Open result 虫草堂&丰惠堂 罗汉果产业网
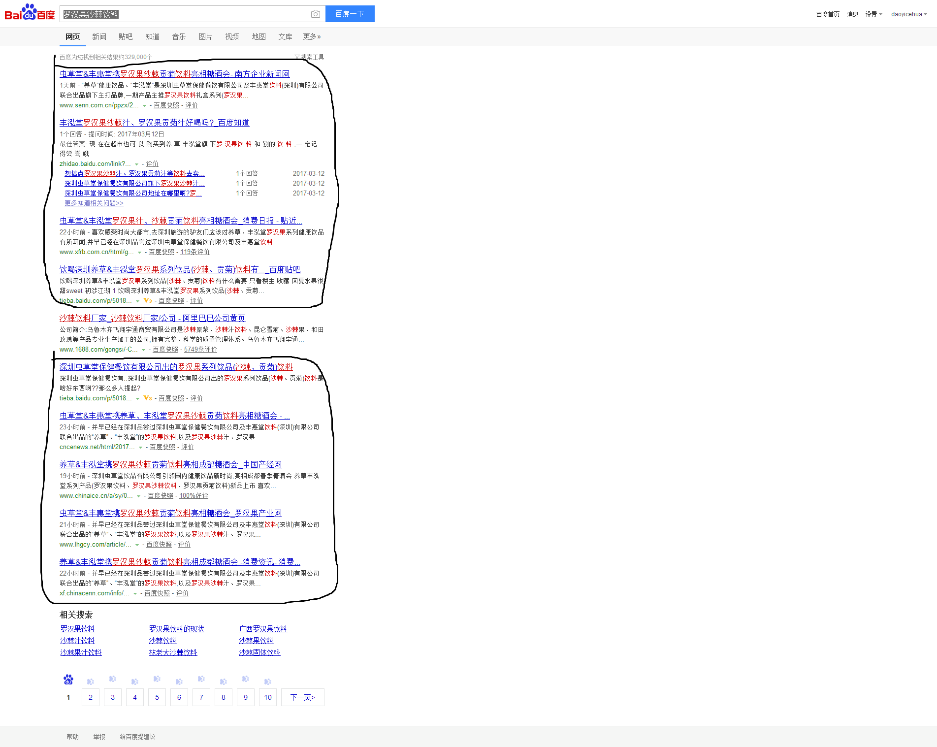 (x=170, y=513)
